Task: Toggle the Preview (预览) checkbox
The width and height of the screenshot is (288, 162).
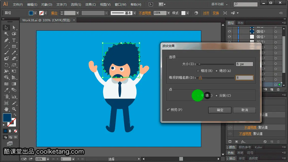Action: coord(168,110)
